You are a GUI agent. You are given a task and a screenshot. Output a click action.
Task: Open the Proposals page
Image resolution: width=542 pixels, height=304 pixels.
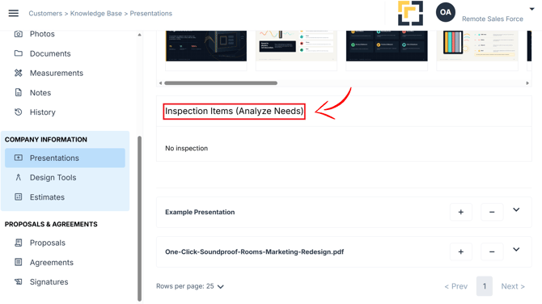tap(48, 243)
